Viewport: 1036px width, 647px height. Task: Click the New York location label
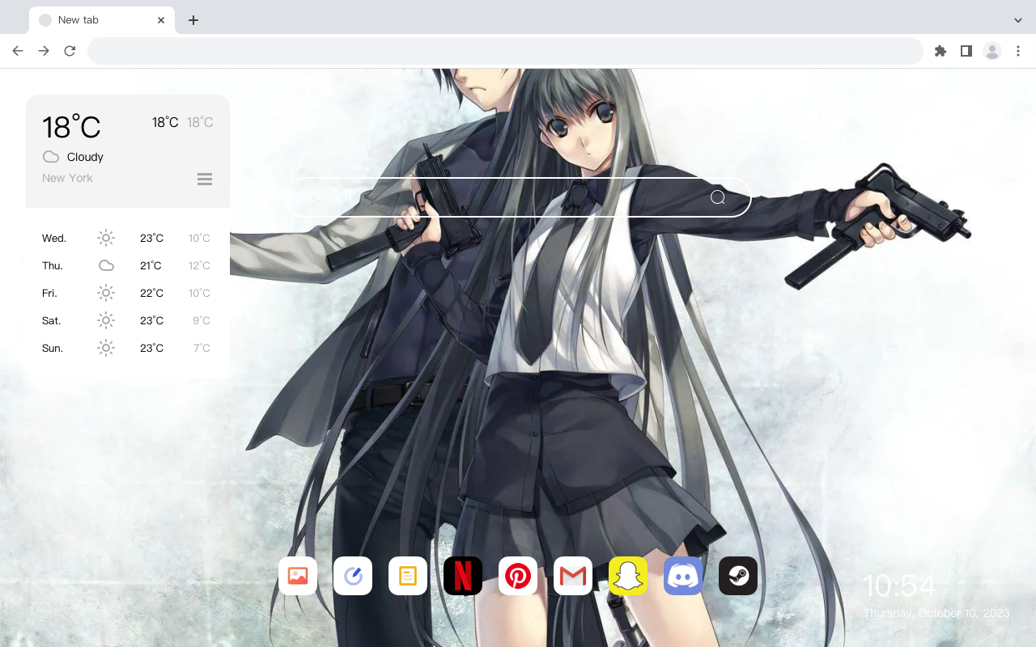click(67, 178)
